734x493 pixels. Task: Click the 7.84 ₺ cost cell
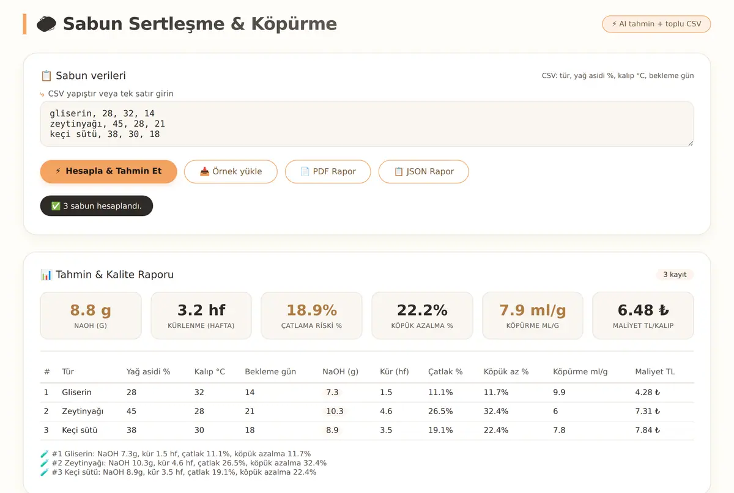[647, 430]
